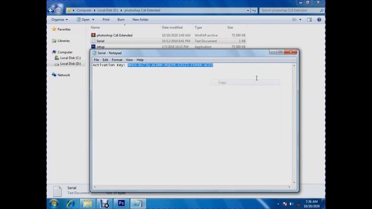Click the Change your view icon
This screenshot has height=209, width=372.
(294, 20)
